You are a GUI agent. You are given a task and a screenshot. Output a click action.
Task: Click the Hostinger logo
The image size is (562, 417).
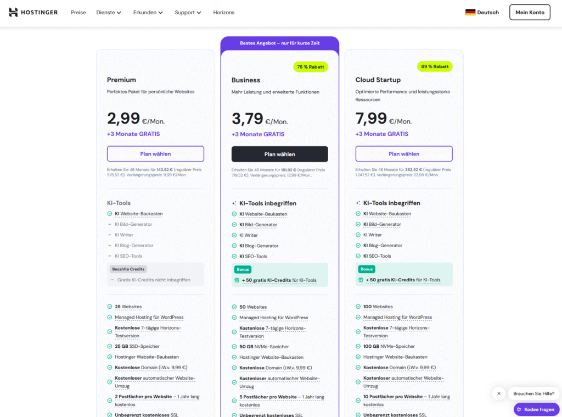33,12
